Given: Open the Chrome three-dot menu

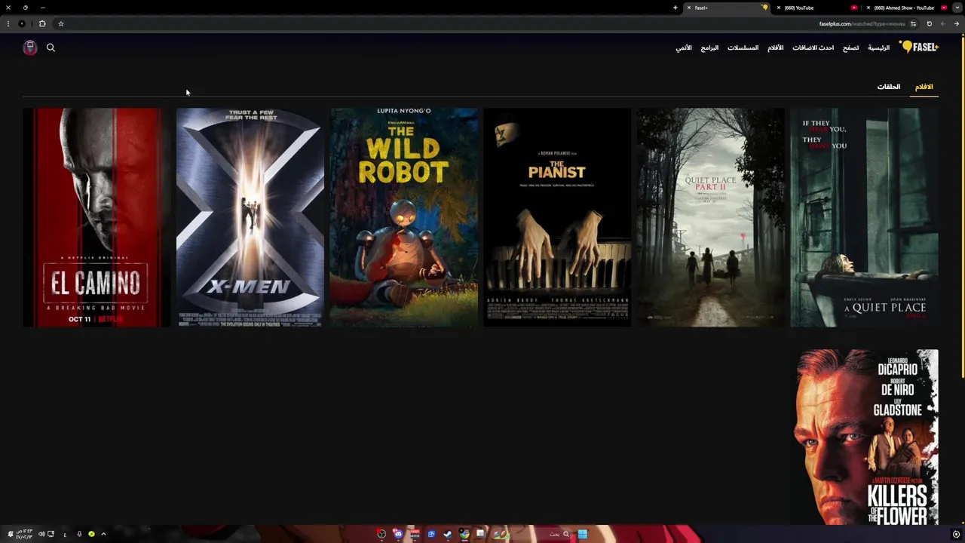Looking at the screenshot, I should [x=8, y=23].
